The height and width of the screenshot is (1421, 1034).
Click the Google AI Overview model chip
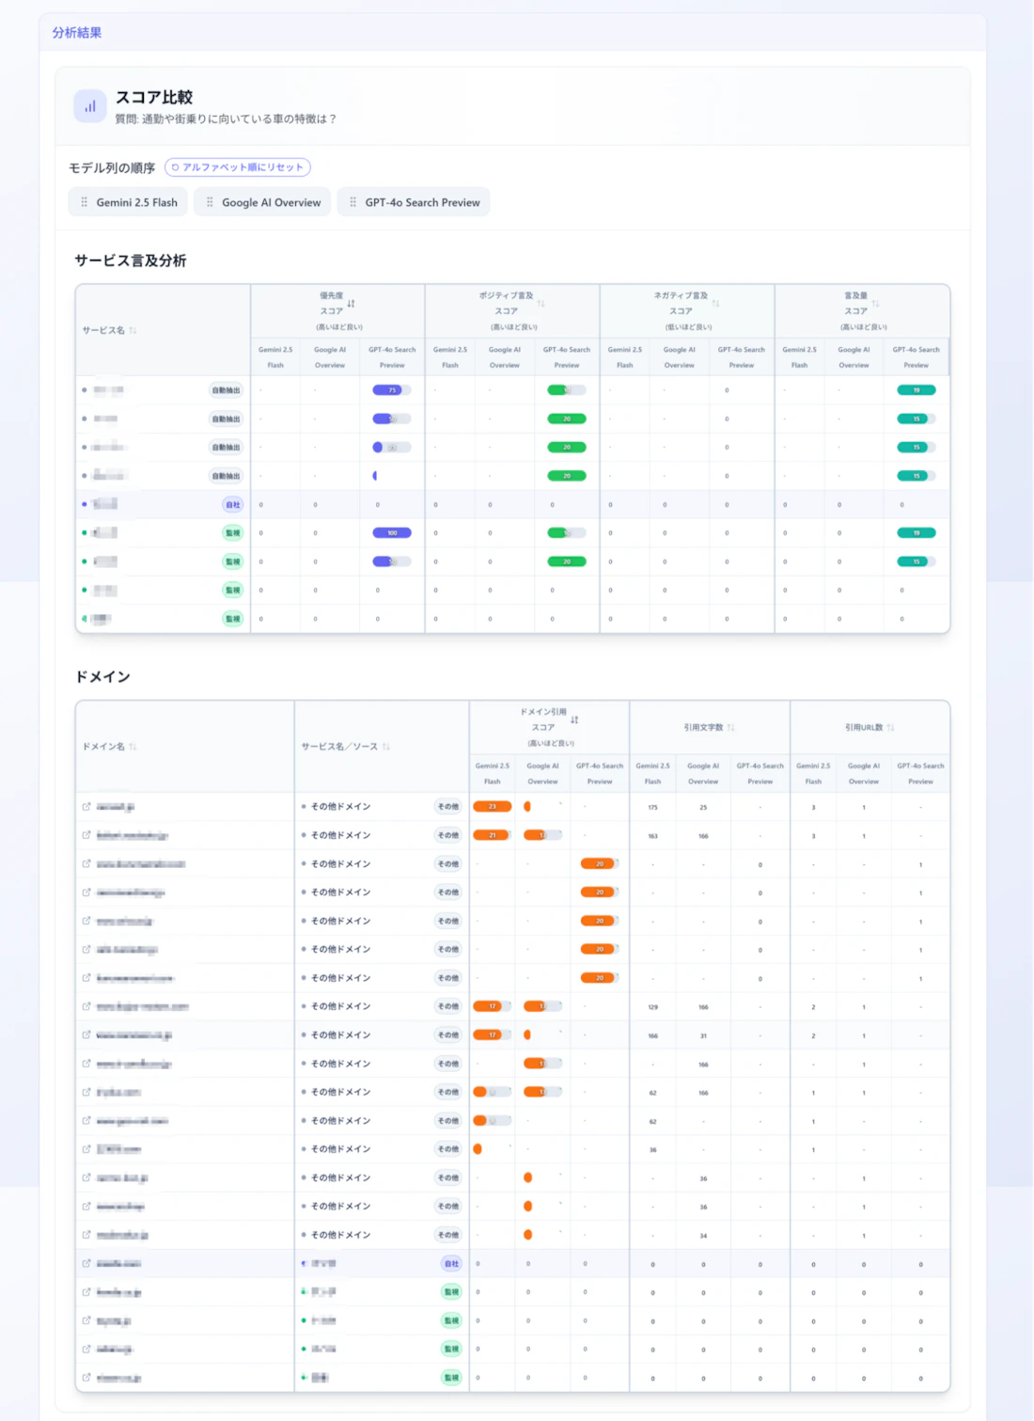pyautogui.click(x=262, y=202)
